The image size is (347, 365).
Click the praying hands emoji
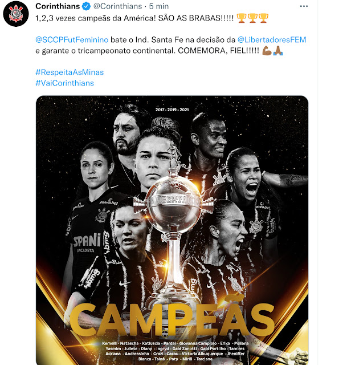(x=278, y=51)
